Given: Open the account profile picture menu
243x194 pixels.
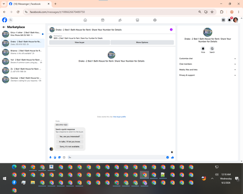Looking at the screenshot, I should click(x=236, y=20).
